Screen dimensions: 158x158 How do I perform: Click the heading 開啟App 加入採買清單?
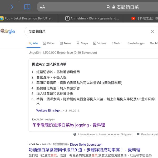pyautogui.click(x=49, y=64)
